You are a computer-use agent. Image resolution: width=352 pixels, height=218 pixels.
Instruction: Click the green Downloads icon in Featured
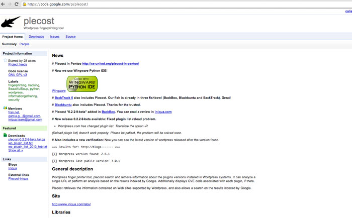(x=6, y=135)
